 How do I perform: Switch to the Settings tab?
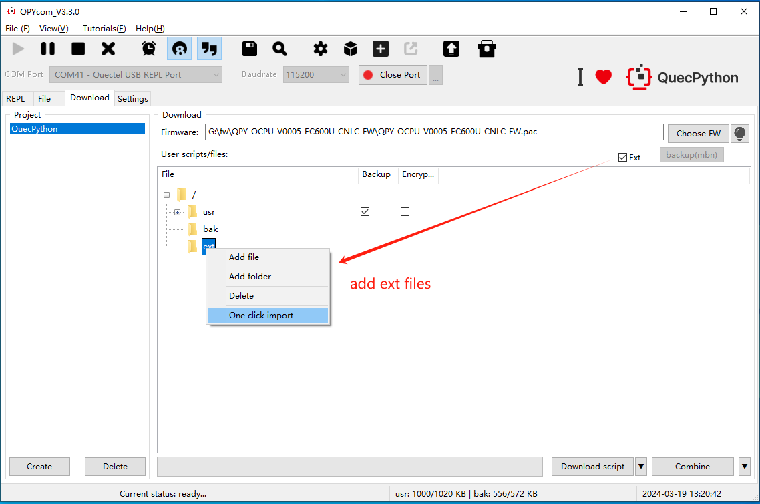tap(133, 98)
